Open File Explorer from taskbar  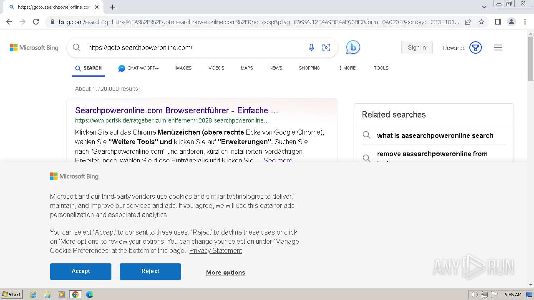pos(47,295)
